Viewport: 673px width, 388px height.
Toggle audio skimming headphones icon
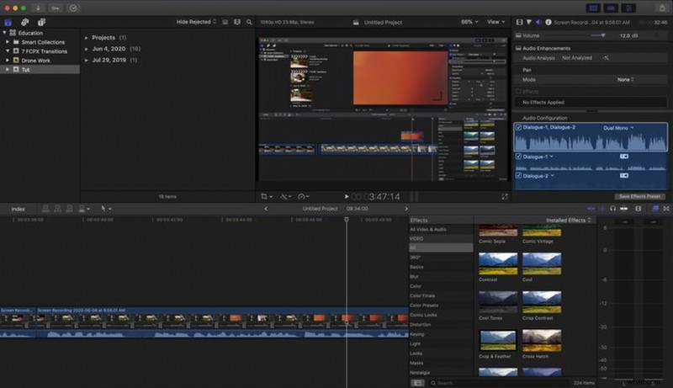[x=612, y=209]
